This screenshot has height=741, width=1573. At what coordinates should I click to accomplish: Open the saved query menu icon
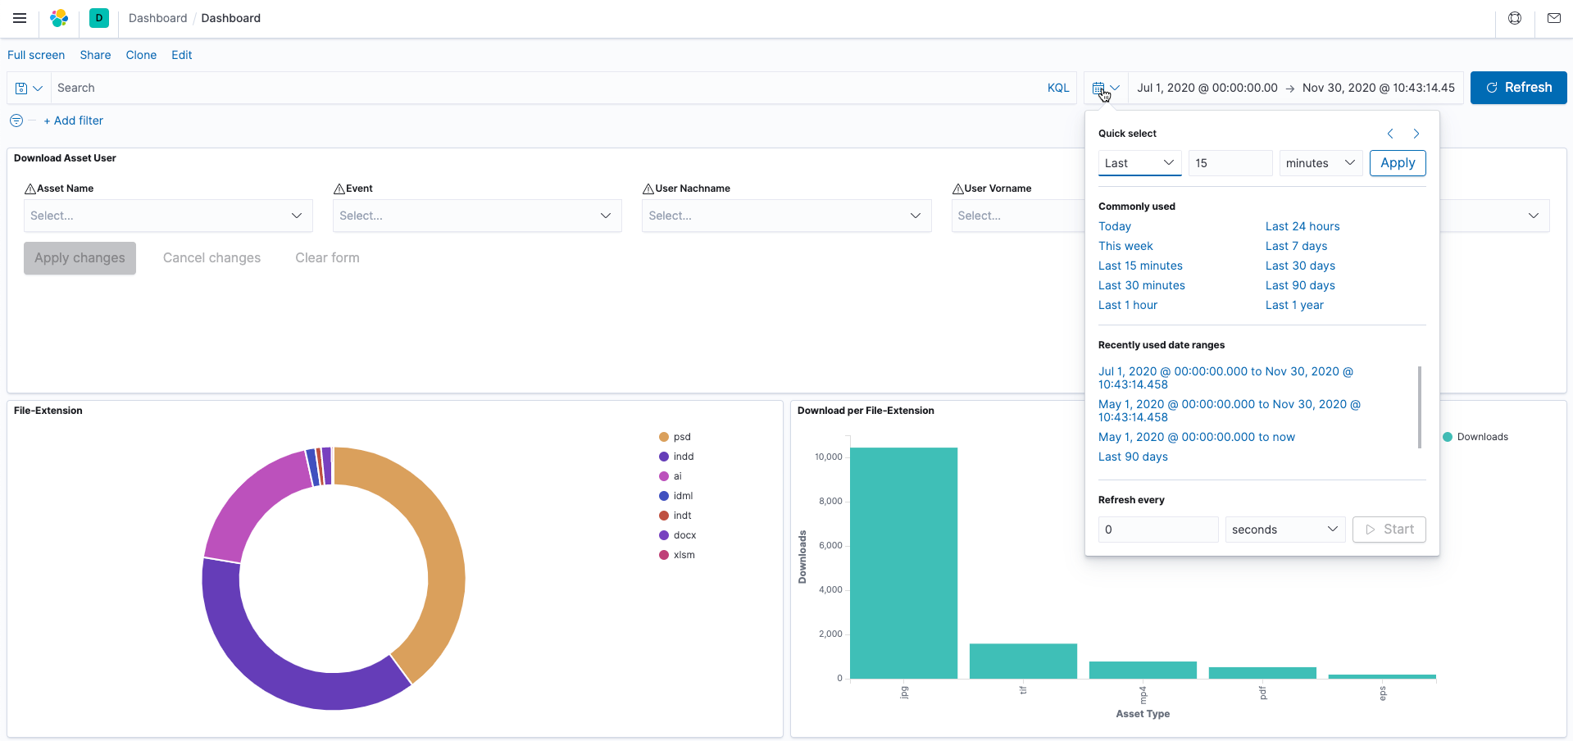tap(29, 88)
